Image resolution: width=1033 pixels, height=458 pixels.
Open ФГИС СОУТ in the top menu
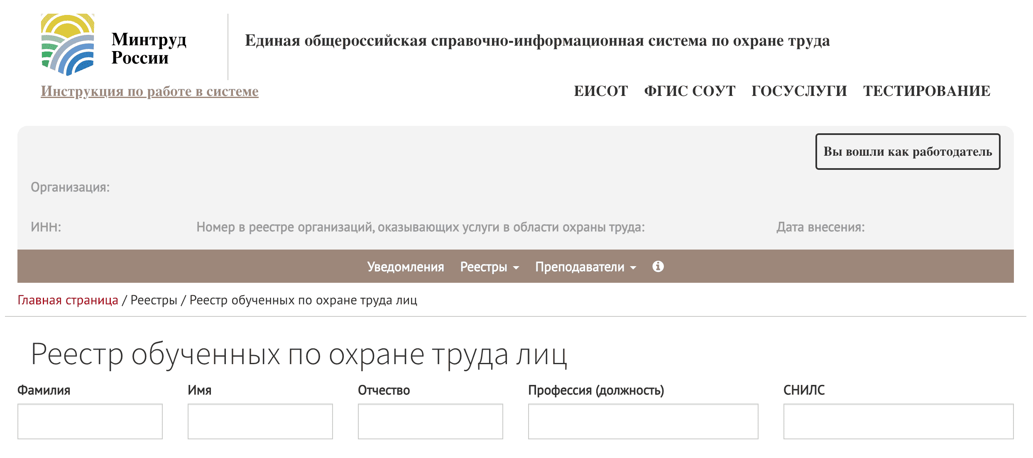(x=690, y=91)
